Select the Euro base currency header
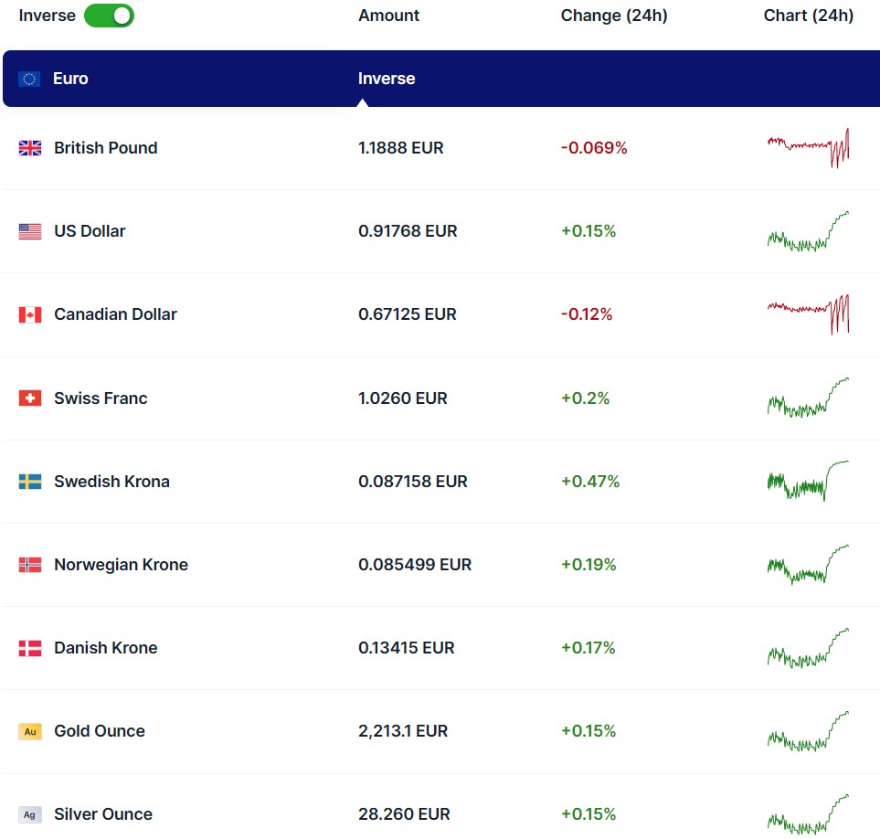This screenshot has width=880, height=839. [70, 79]
